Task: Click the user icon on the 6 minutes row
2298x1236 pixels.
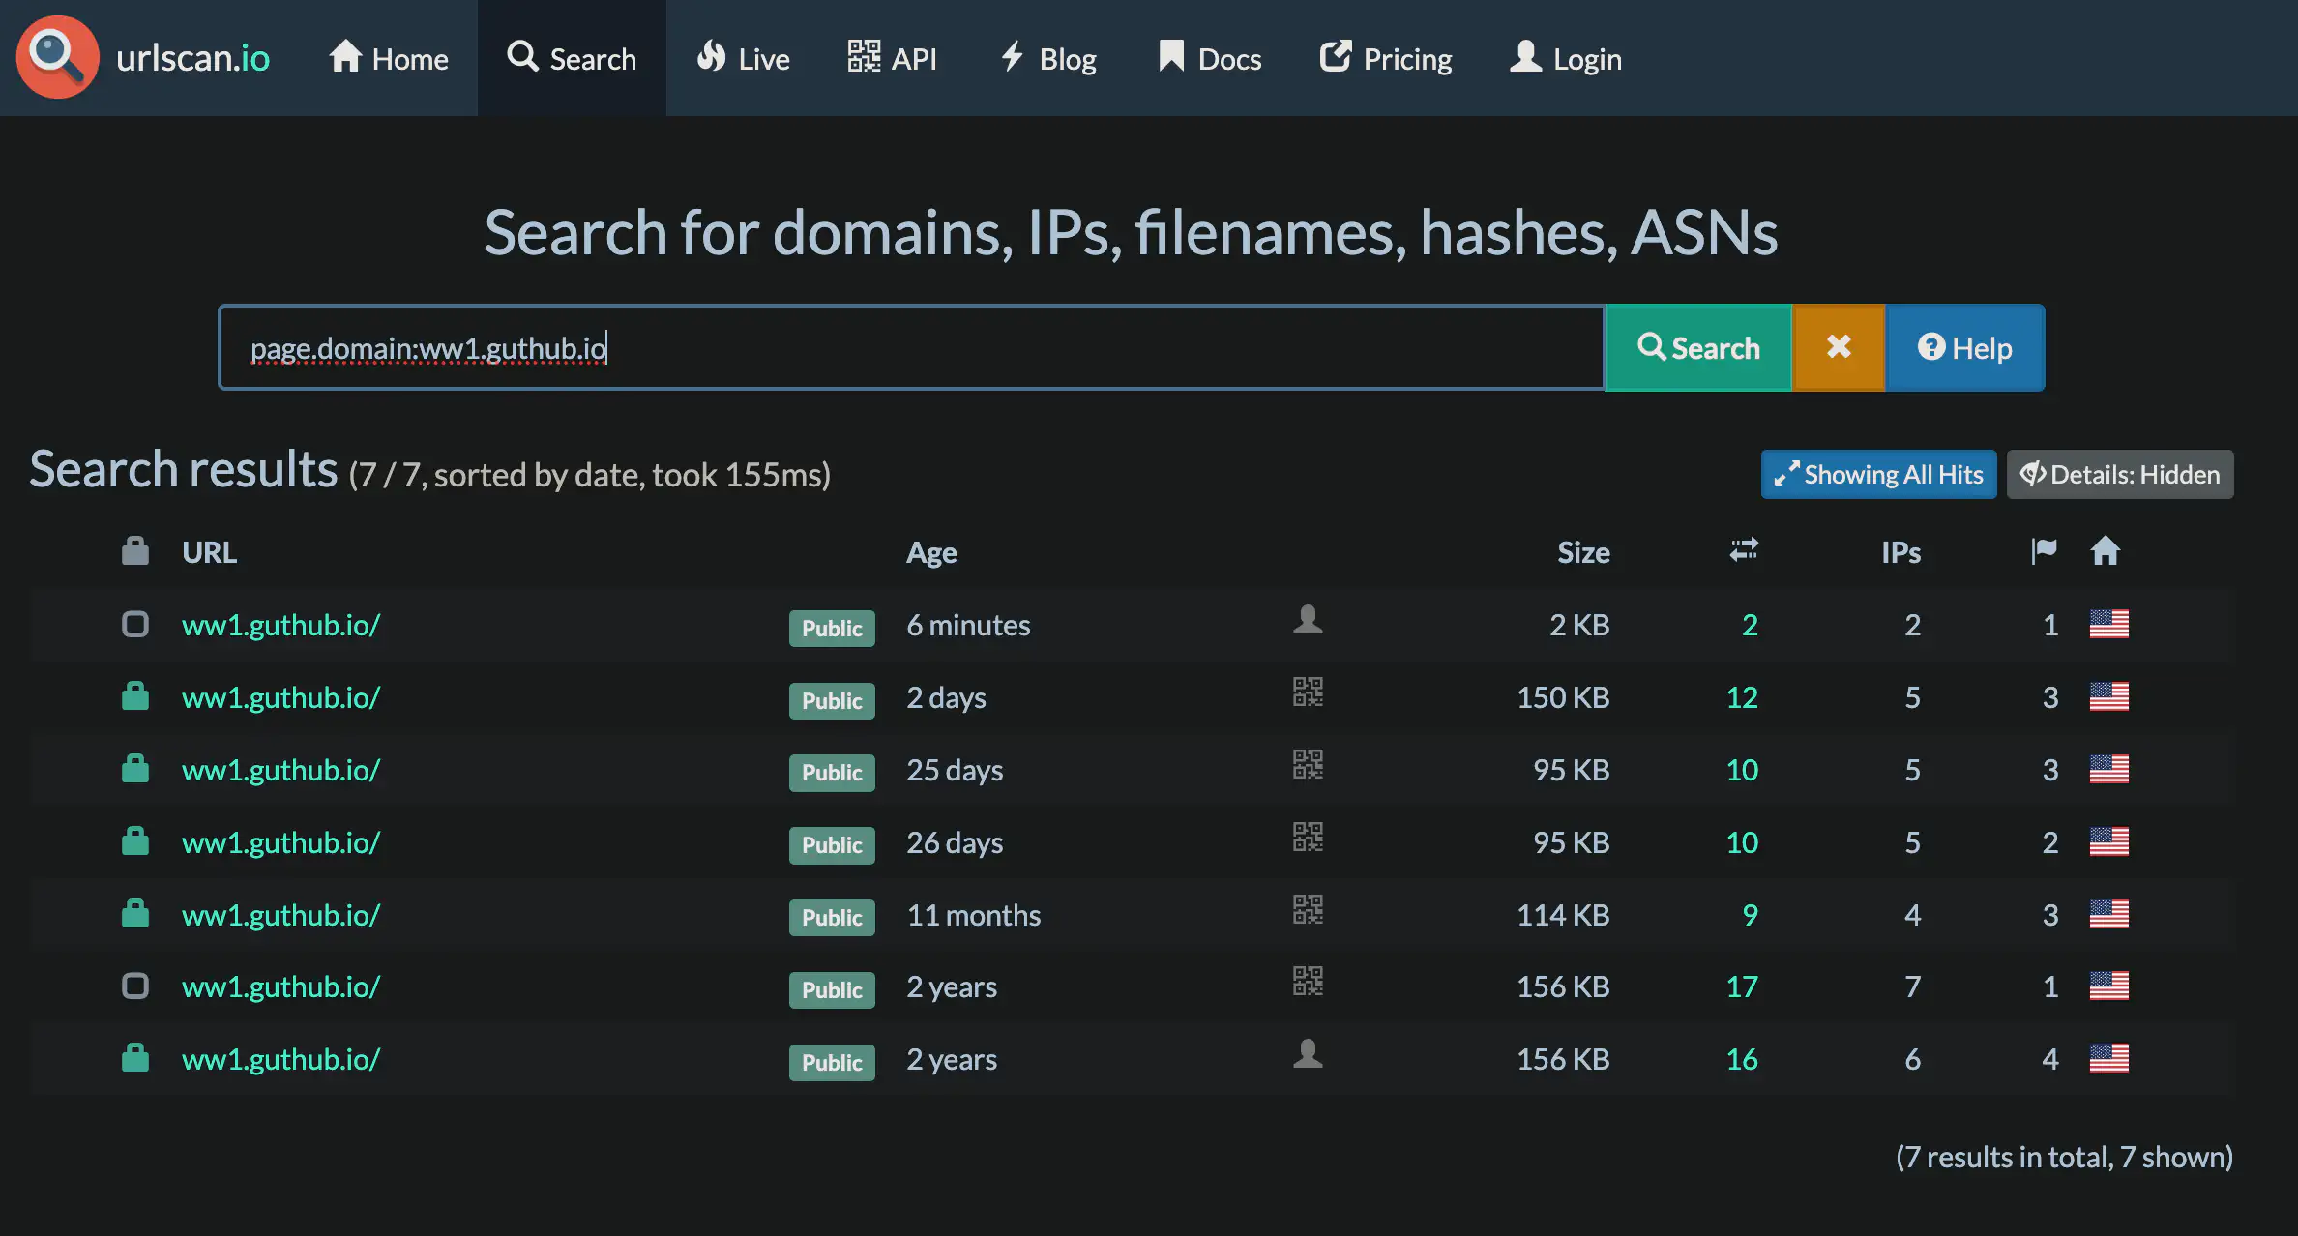Action: coord(1308,619)
